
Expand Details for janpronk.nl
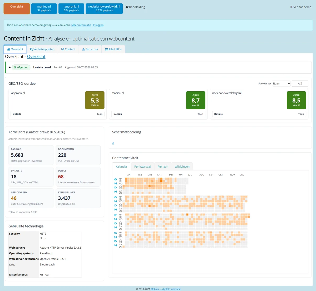coord(57,114)
